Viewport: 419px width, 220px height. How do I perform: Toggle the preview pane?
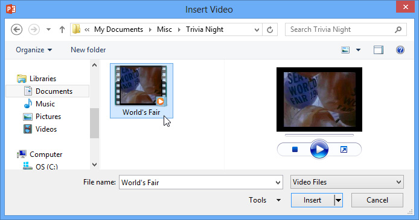coord(379,50)
